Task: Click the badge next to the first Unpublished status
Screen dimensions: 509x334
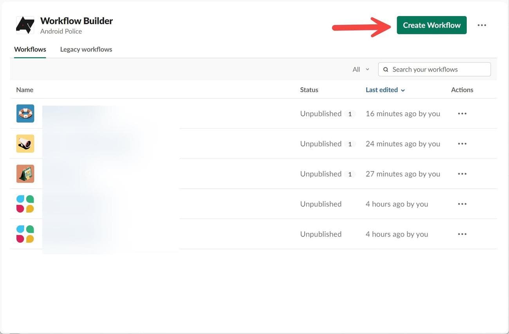Action: (x=350, y=114)
